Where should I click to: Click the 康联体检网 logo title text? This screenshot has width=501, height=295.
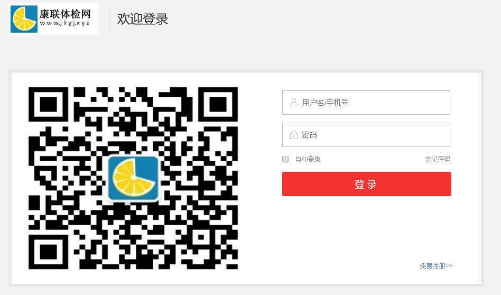[x=65, y=14]
